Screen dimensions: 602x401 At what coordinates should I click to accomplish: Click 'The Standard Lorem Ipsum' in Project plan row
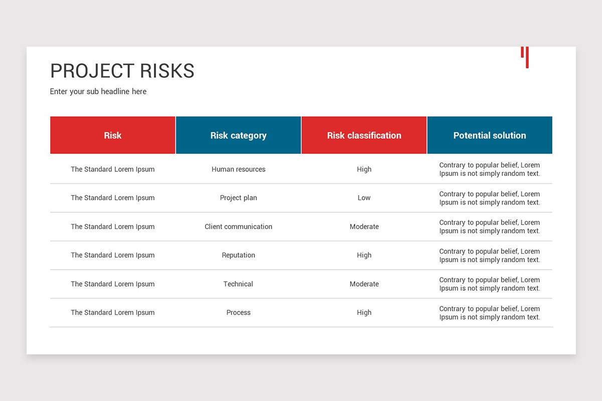(113, 198)
